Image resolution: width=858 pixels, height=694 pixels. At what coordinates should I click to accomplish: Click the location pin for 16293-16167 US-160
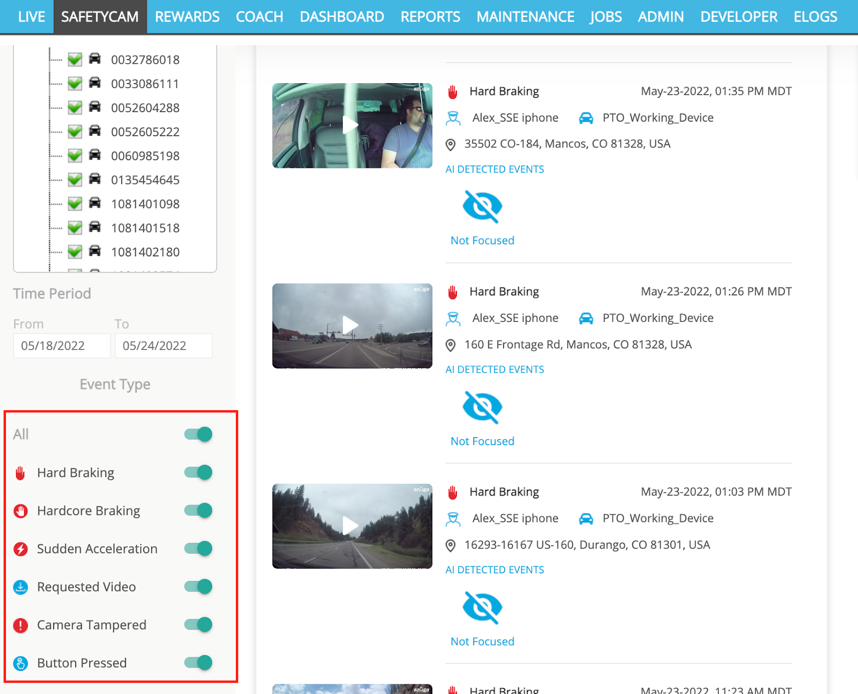[450, 545]
